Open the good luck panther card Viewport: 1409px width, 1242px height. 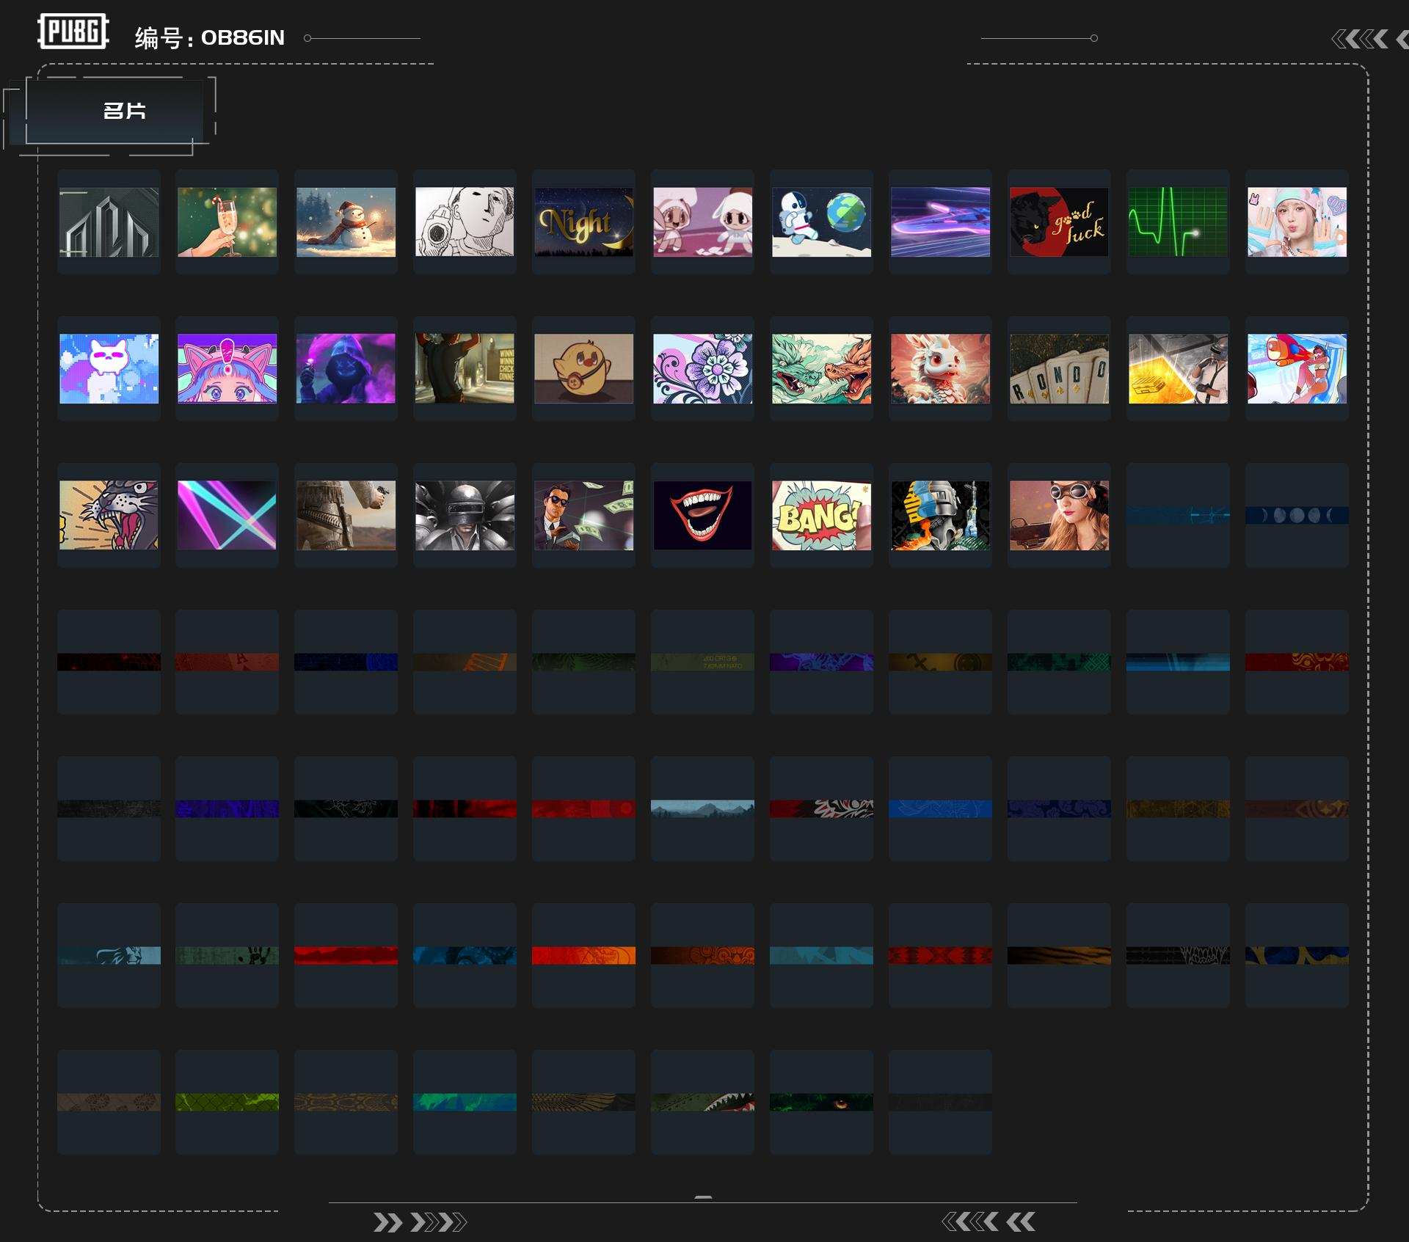[1058, 222]
